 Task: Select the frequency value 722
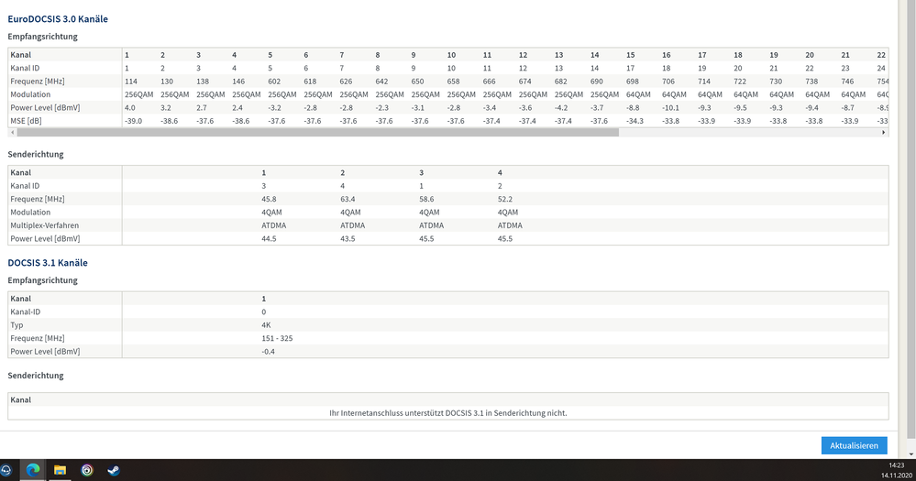[740, 82]
